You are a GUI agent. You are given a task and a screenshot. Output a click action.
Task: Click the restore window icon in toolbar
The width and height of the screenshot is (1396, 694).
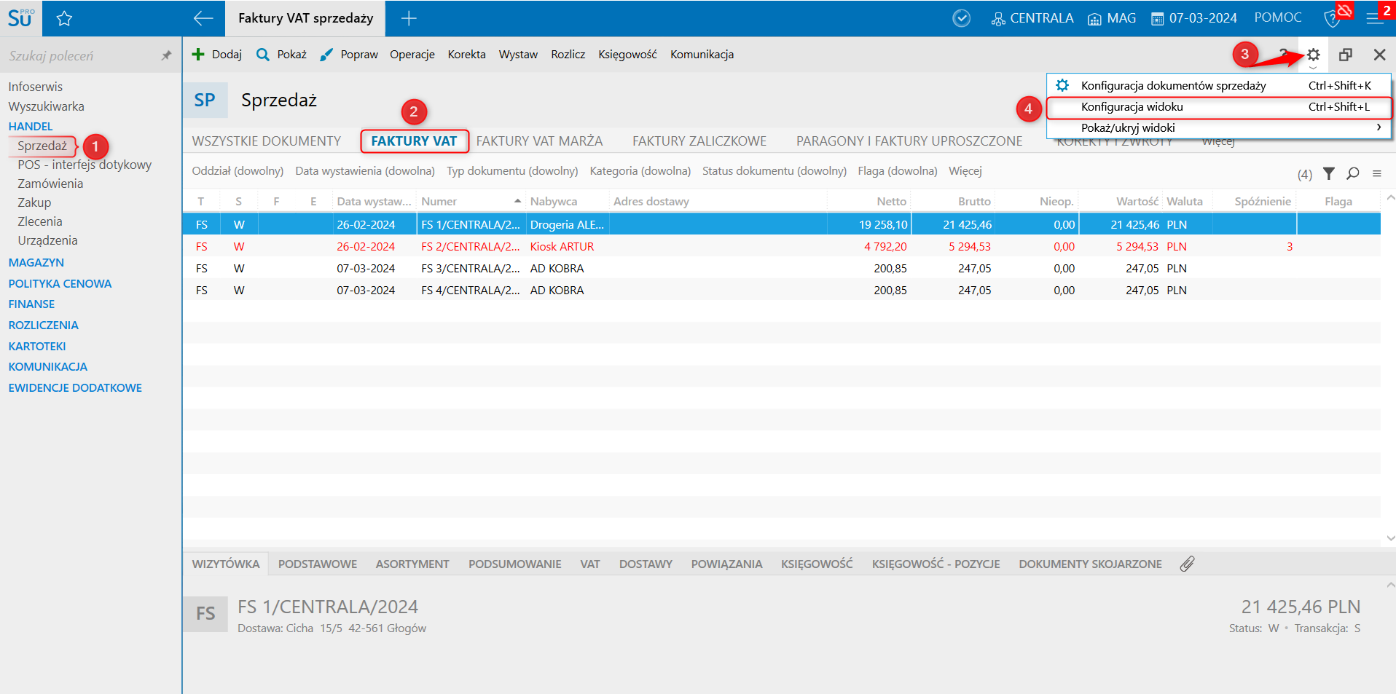point(1346,55)
